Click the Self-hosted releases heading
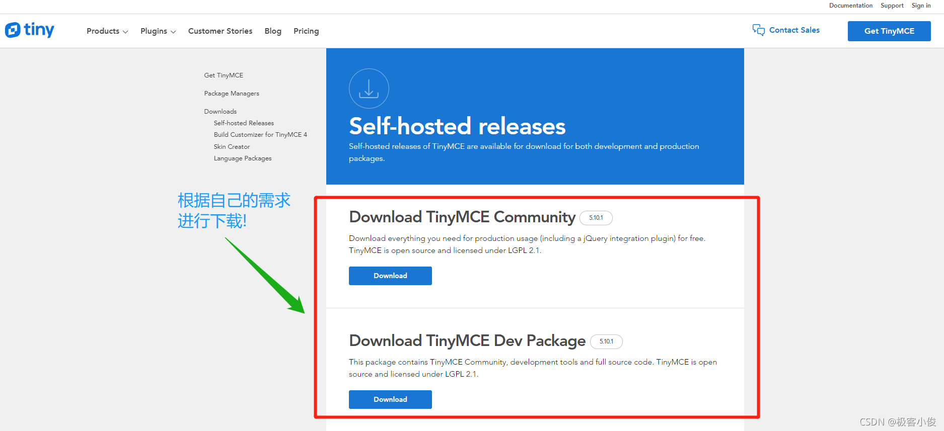Image resolution: width=944 pixels, height=431 pixels. [457, 126]
